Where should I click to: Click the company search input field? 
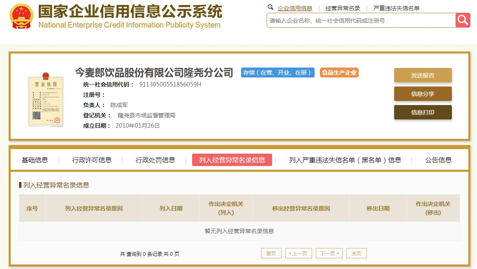361,20
